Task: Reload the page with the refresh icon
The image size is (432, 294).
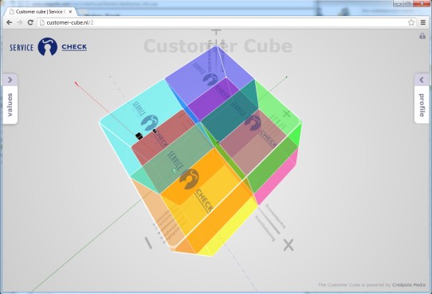Action: [x=30, y=22]
